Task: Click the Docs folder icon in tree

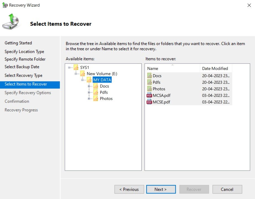Action: coord(96,86)
